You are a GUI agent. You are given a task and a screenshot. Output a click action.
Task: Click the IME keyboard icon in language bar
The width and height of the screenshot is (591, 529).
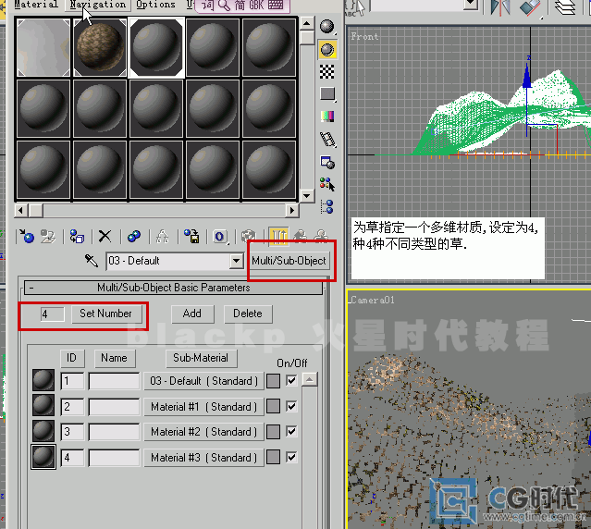click(276, 5)
